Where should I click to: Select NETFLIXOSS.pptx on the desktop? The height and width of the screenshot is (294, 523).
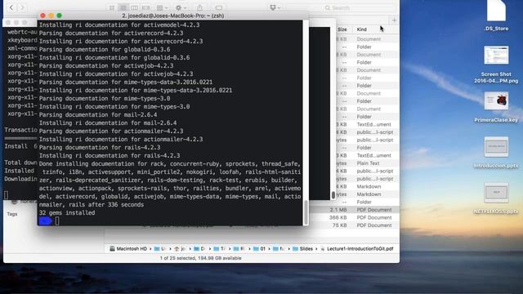[496, 198]
